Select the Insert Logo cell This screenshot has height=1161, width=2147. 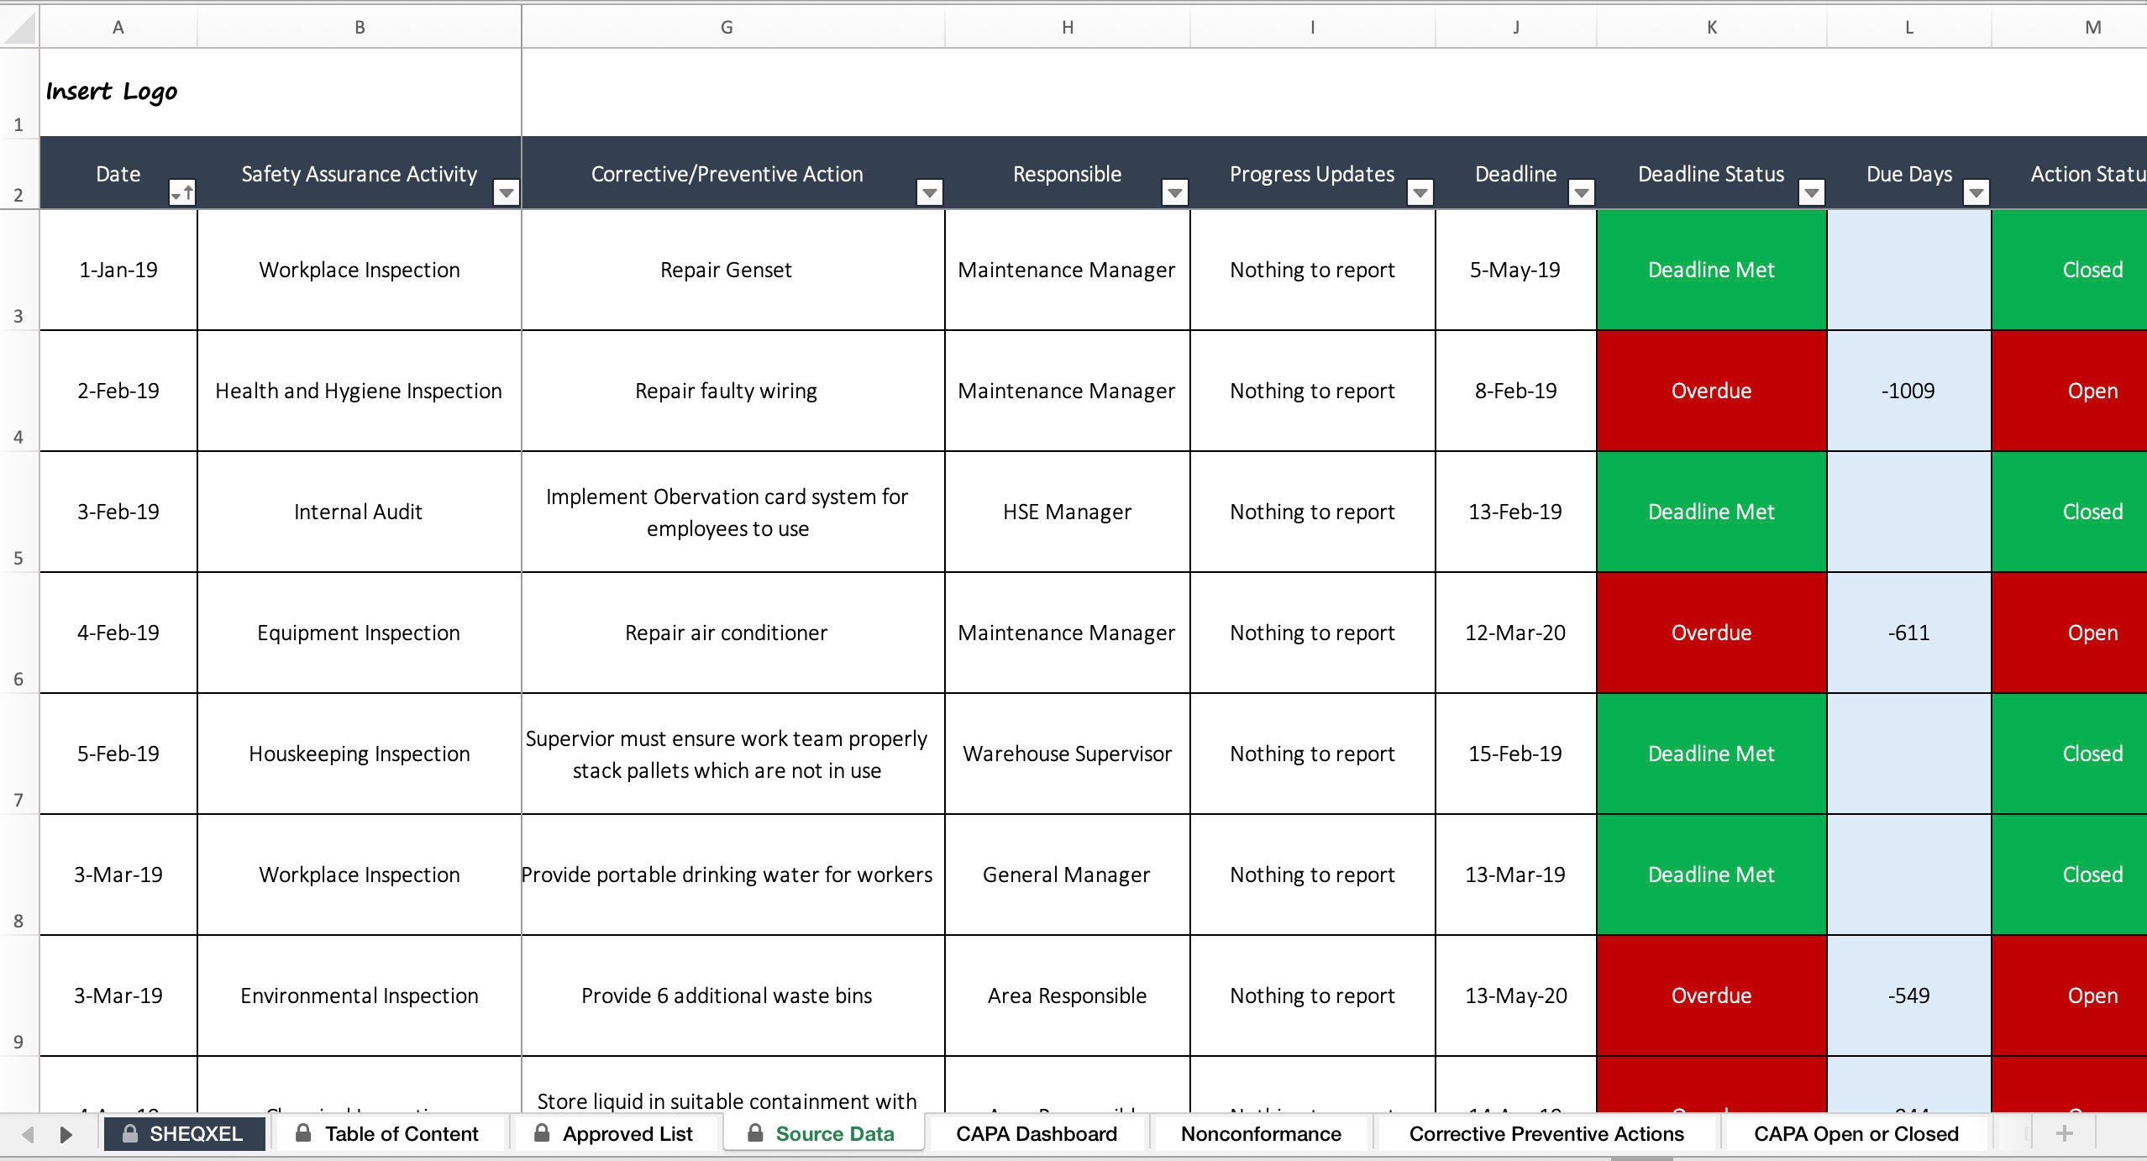pyautogui.click(x=113, y=91)
